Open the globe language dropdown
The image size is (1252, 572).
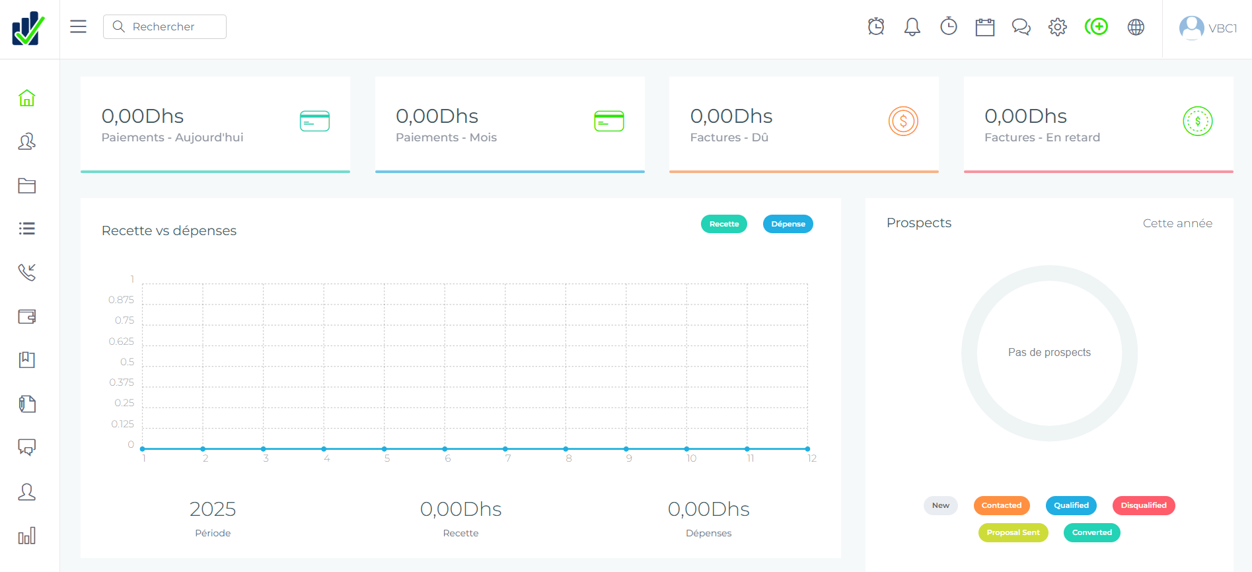pos(1136,27)
